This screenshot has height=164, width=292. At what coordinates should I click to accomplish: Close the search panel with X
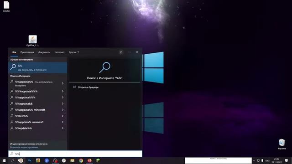pos(137,52)
